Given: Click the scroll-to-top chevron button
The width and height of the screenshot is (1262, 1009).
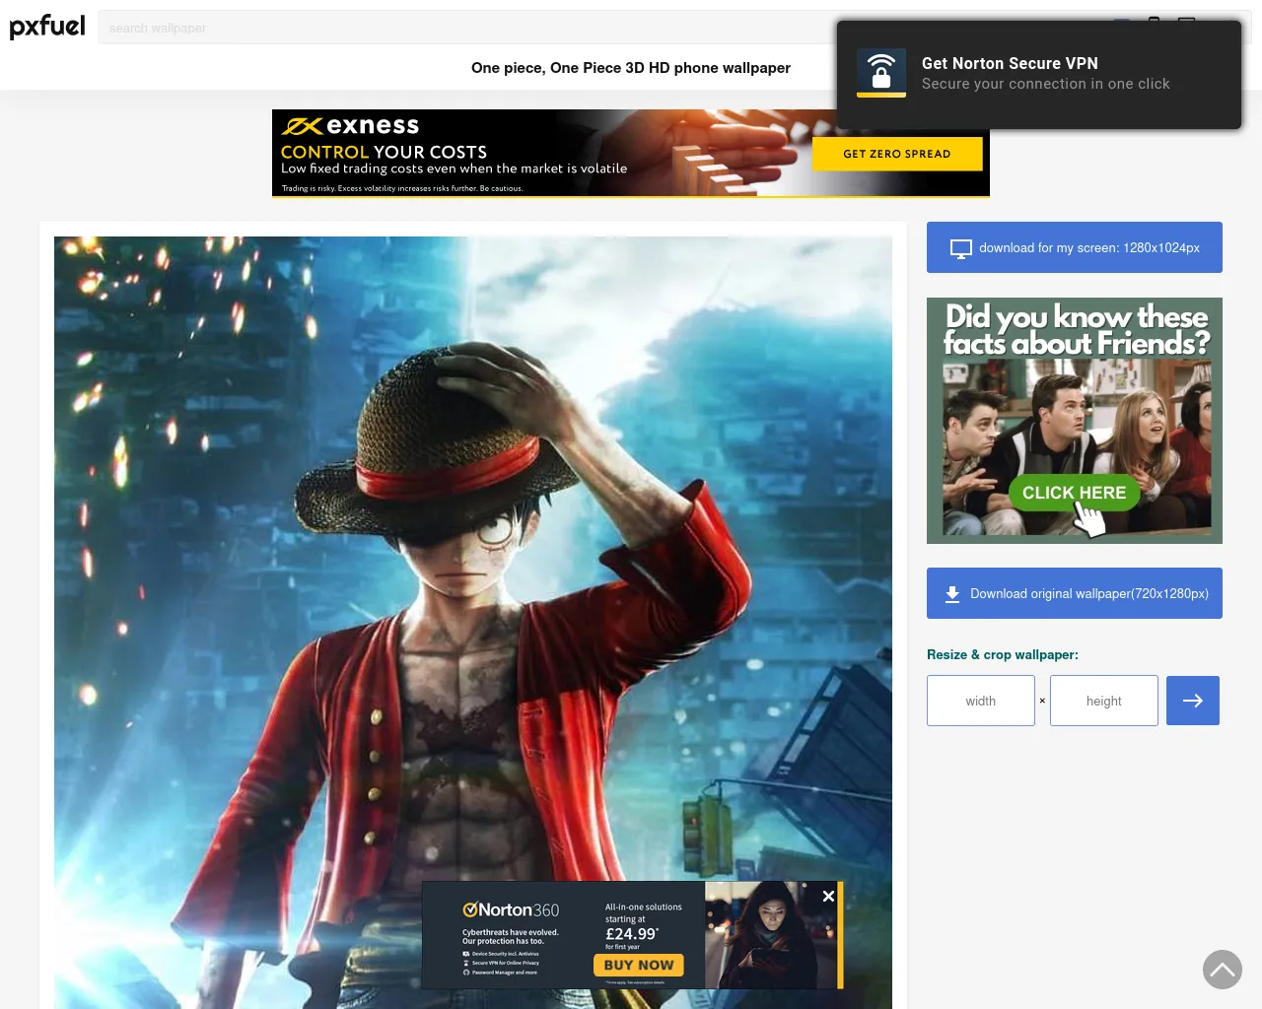Looking at the screenshot, I should click(1222, 970).
